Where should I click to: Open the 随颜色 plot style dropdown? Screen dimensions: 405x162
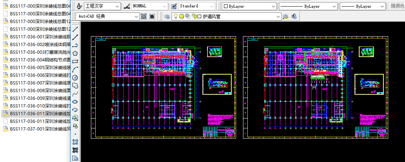coord(397,6)
